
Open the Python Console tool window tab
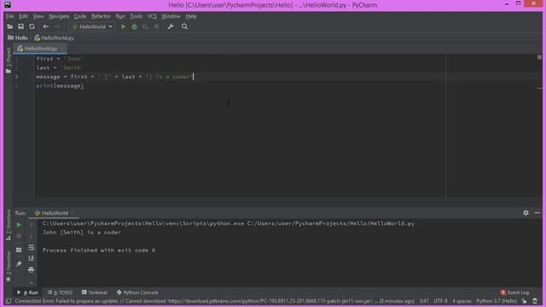[137, 293]
